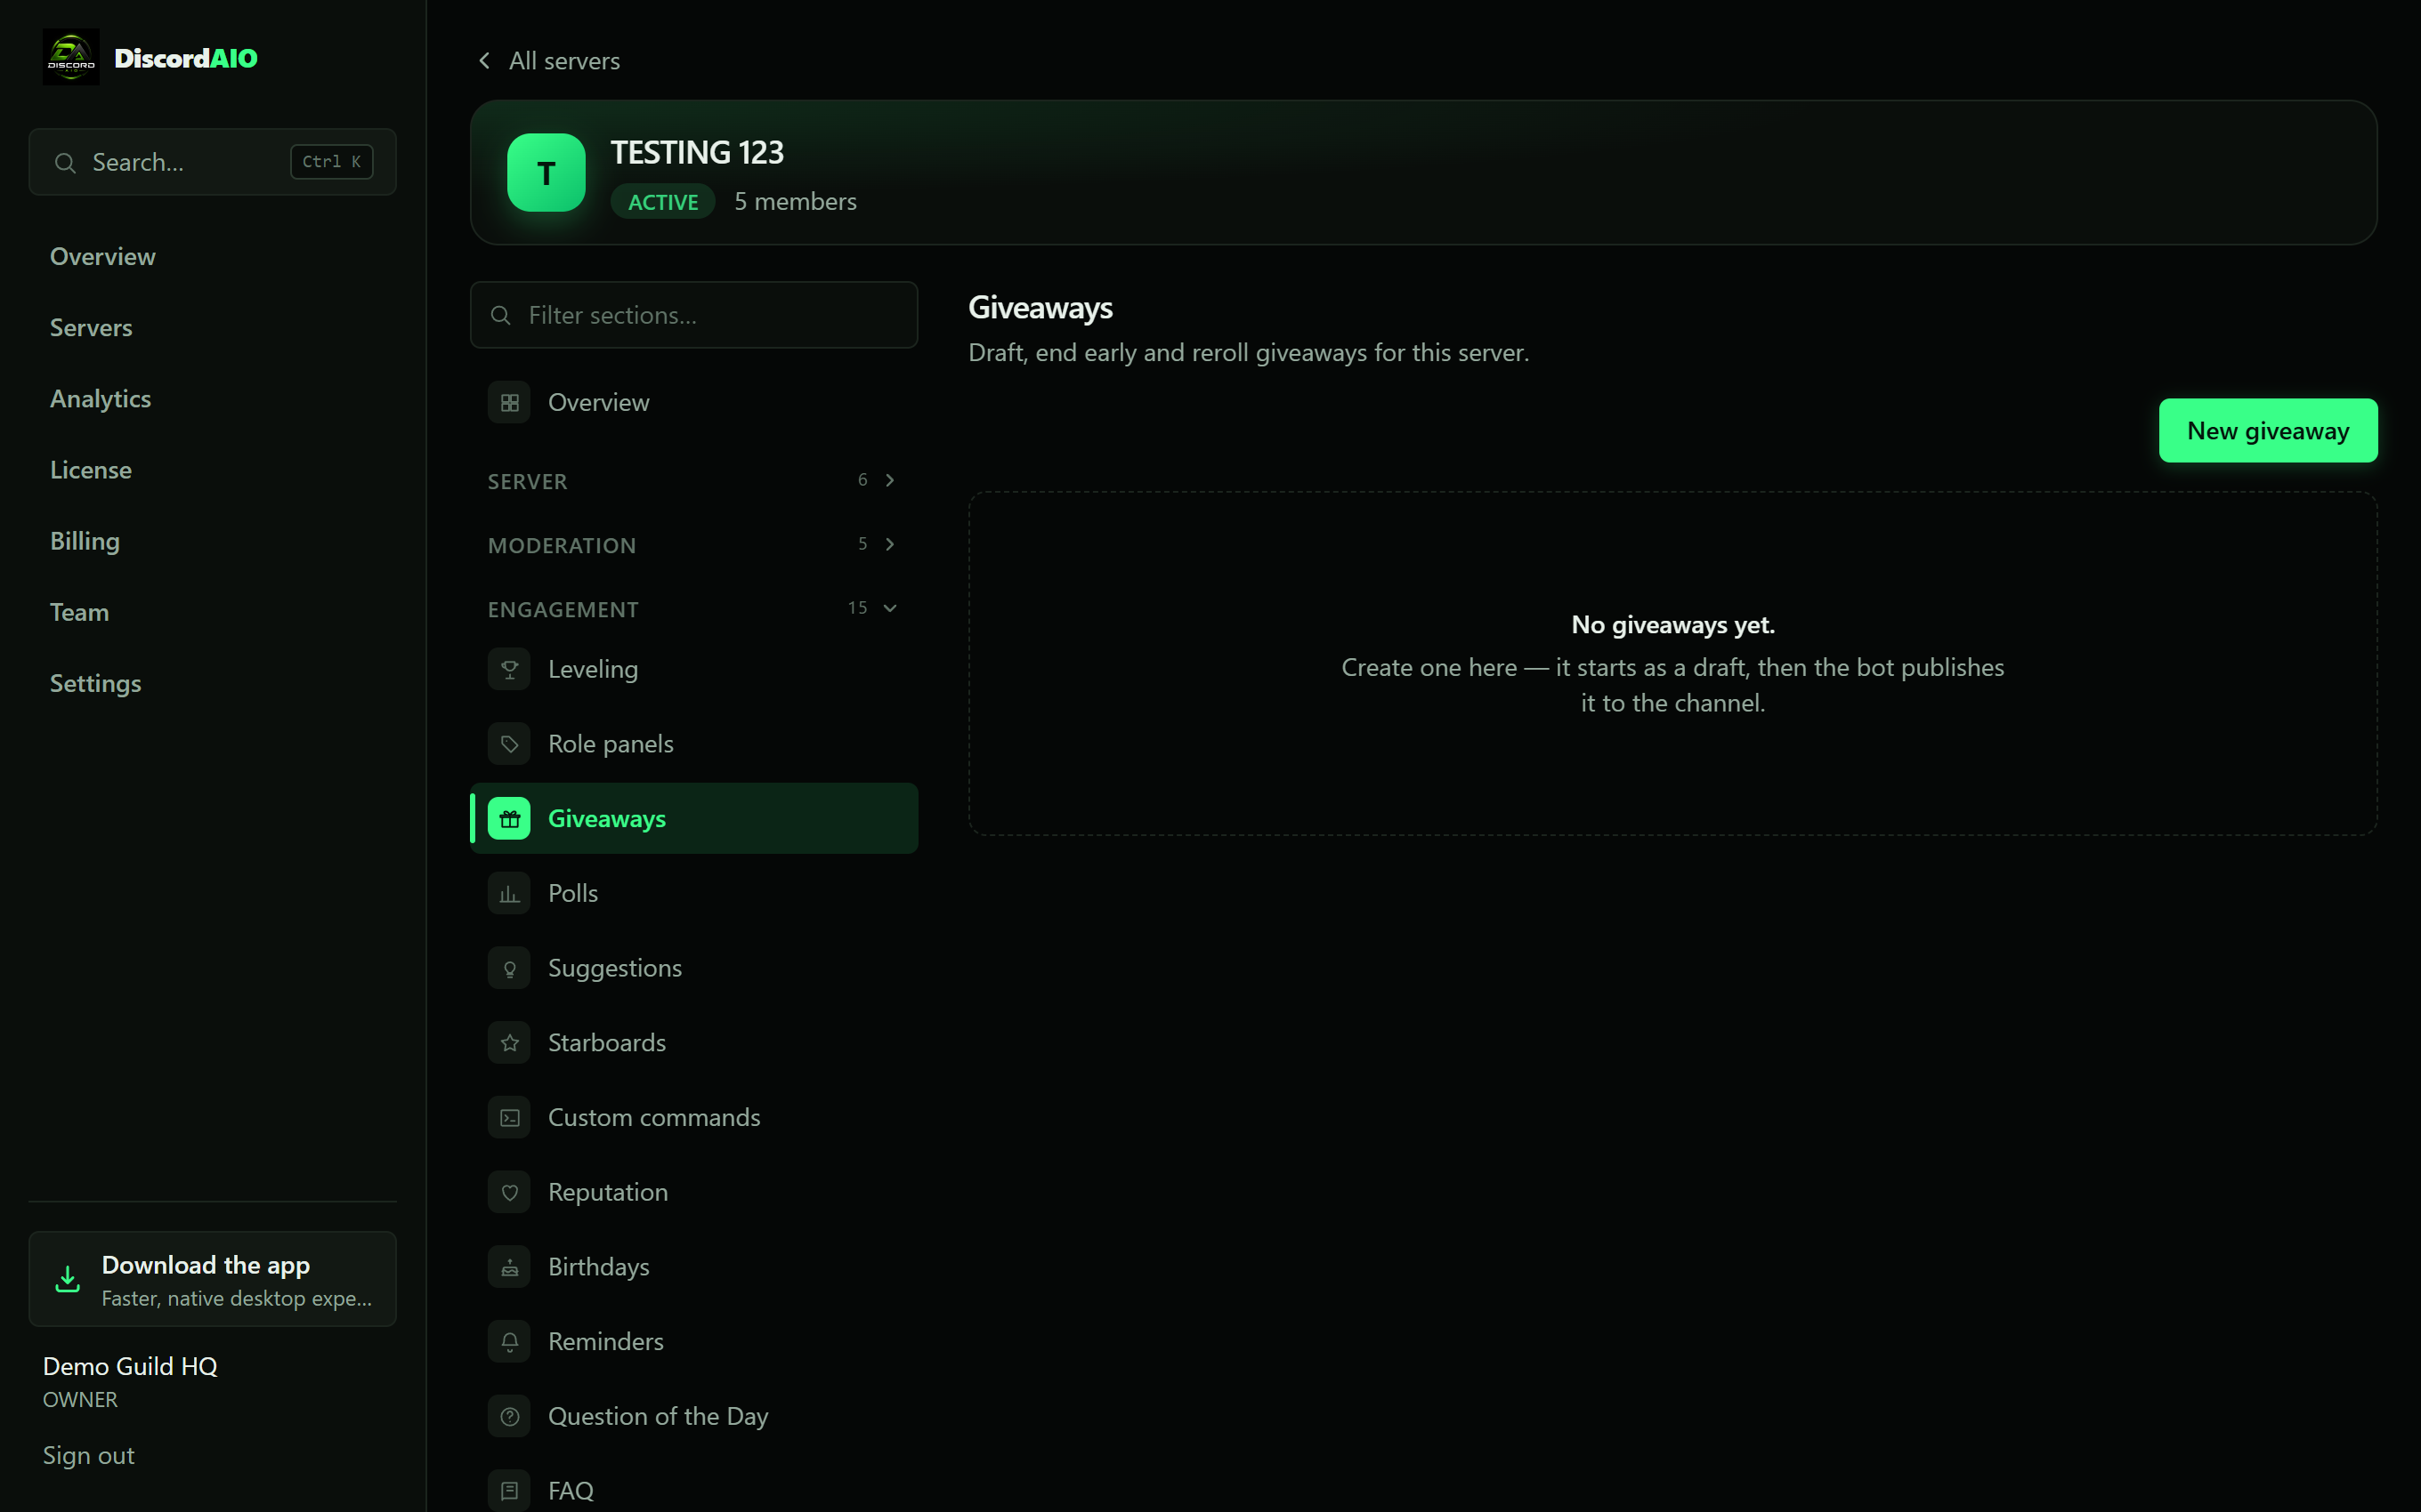Collapse the ENGAGEMENT section chevron
Screen dimensions: 2421x1512
(x=889, y=608)
